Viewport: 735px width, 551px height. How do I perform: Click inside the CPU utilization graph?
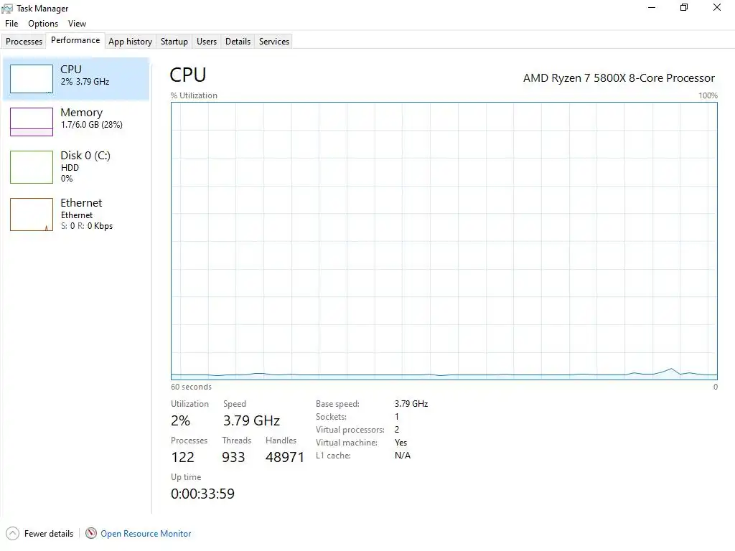click(x=444, y=241)
